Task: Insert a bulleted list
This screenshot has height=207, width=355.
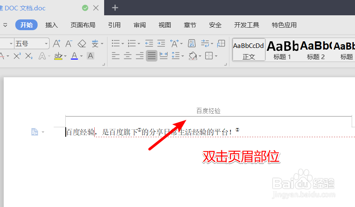Action: point(116,43)
